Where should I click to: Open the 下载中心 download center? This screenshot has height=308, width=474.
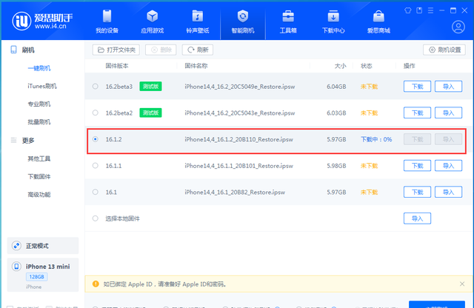[333, 21]
